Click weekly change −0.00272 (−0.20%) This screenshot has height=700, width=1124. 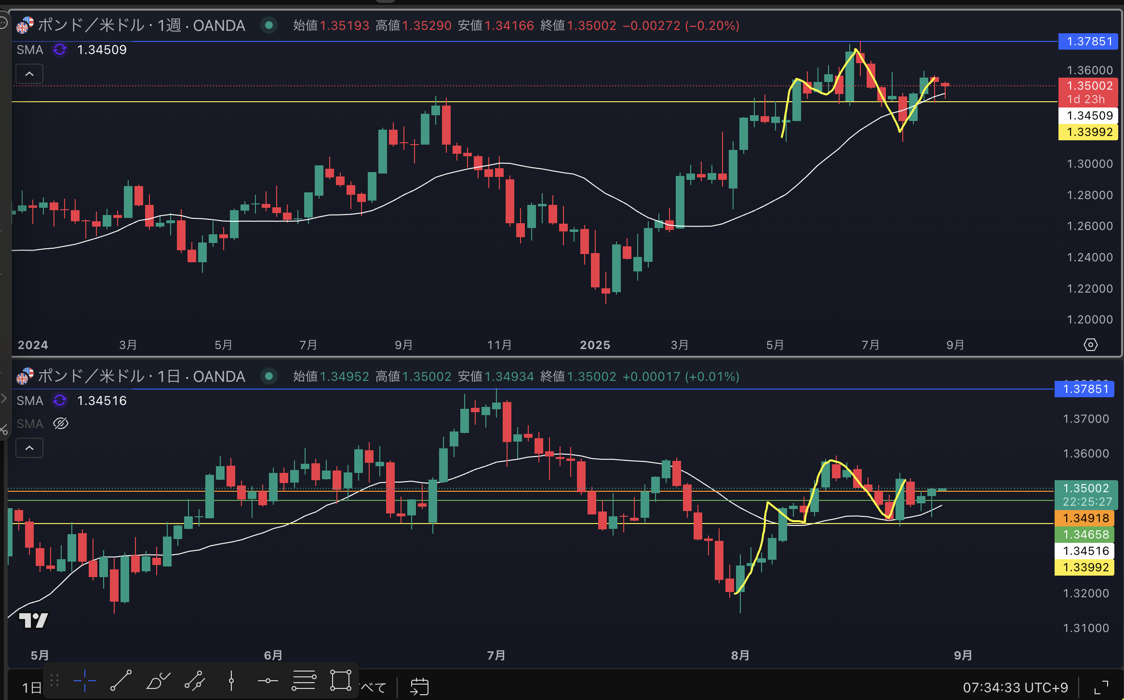coord(681,25)
